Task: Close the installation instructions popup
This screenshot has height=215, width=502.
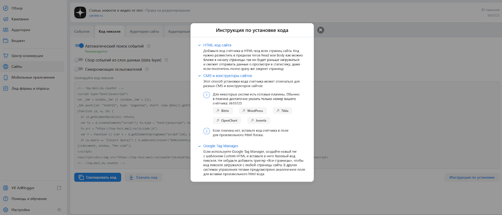Action: pos(320,30)
